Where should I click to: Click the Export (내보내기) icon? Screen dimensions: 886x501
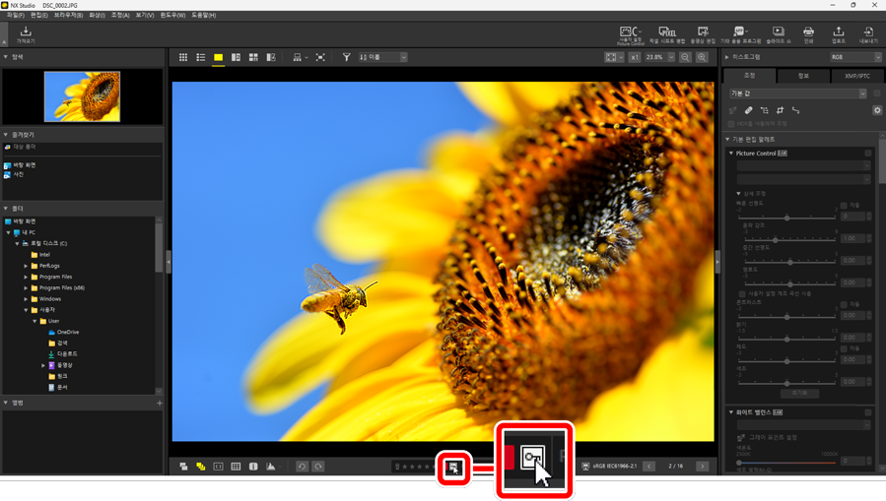(867, 34)
